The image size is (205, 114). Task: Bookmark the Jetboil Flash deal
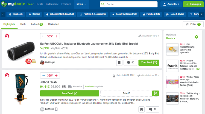click(141, 109)
